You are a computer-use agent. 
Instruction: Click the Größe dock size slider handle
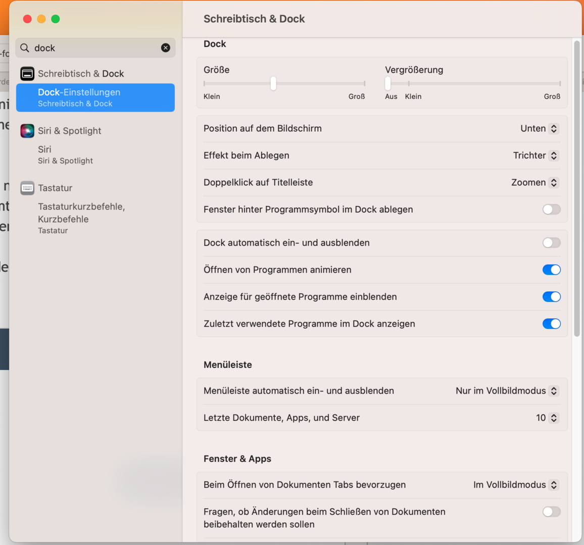coord(273,83)
